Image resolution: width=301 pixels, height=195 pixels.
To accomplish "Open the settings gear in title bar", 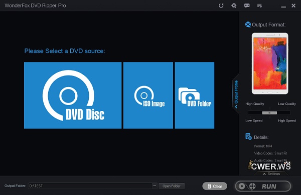I will pyautogui.click(x=234, y=5).
